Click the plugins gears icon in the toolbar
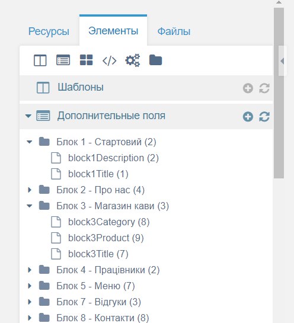Image resolution: width=294 pixels, height=323 pixels. (x=133, y=60)
